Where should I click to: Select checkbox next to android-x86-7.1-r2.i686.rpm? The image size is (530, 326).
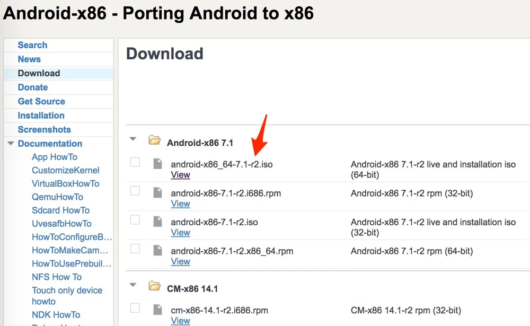(135, 191)
